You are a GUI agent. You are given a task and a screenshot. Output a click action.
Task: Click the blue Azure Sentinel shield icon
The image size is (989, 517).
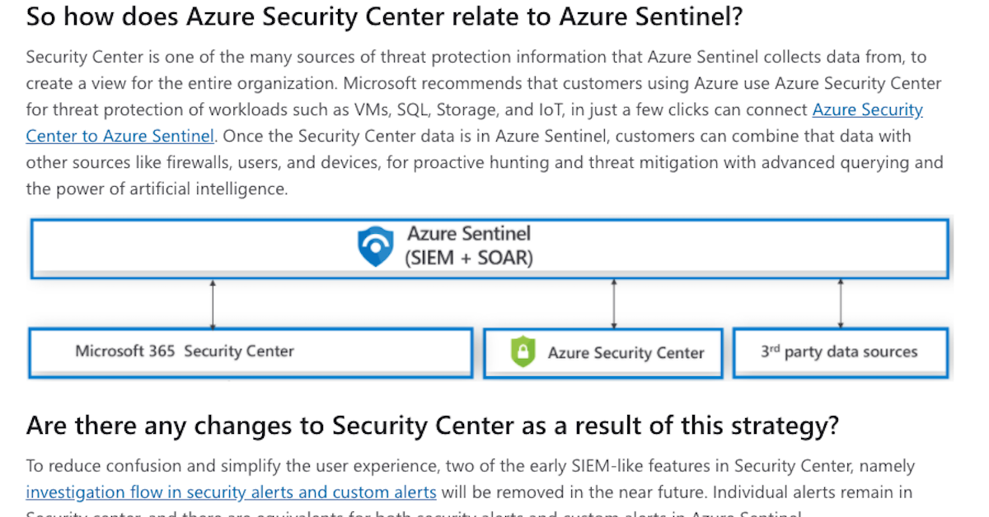pyautogui.click(x=375, y=246)
